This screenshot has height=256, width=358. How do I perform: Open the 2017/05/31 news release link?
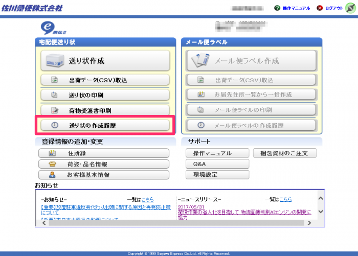tap(191, 207)
